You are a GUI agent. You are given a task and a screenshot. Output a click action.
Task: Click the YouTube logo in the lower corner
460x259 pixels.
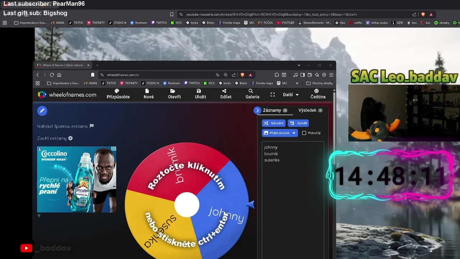(26, 248)
